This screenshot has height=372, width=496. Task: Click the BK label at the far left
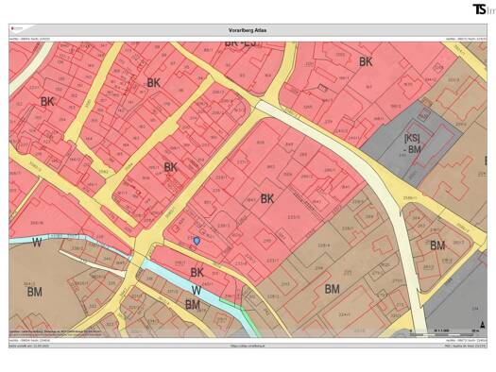(47, 102)
